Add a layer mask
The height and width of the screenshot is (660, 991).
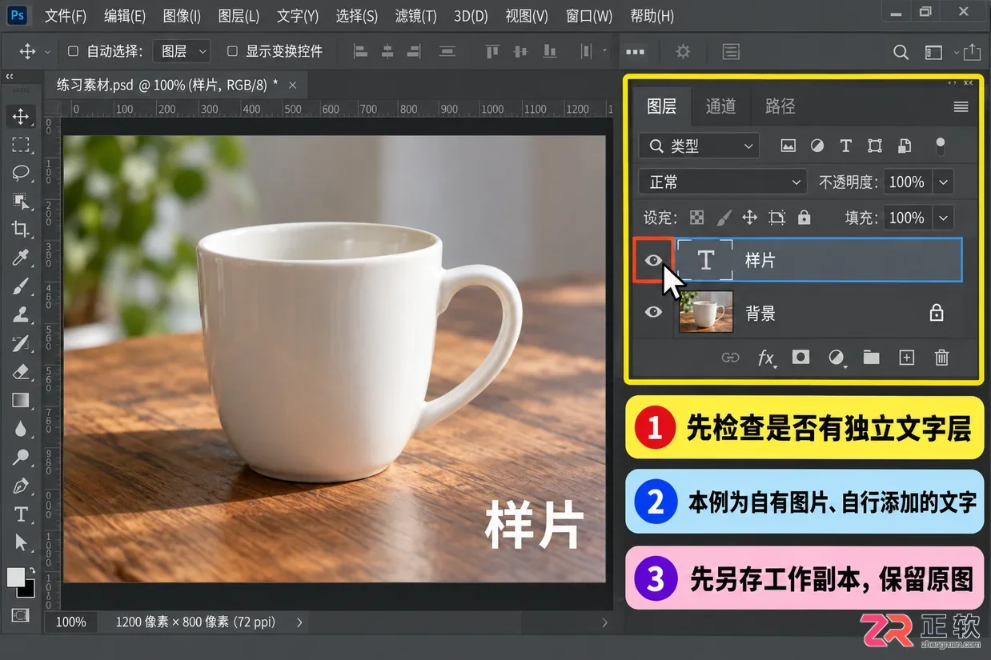pyautogui.click(x=800, y=358)
